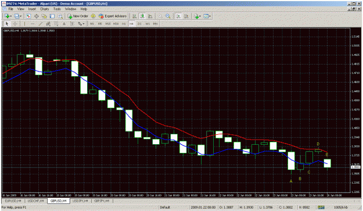Select the Horizontal Line tool
Screen dimensions: 363x211
33,24
